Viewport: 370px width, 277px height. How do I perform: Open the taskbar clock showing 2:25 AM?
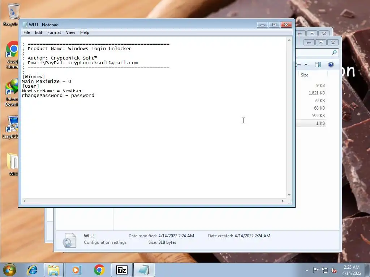pyautogui.click(x=352, y=270)
